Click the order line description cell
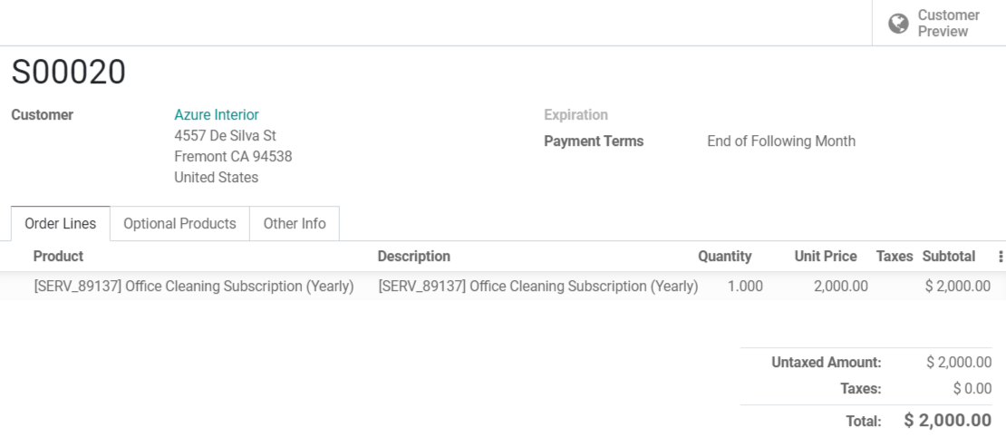The width and height of the screenshot is (1006, 437). tap(537, 286)
